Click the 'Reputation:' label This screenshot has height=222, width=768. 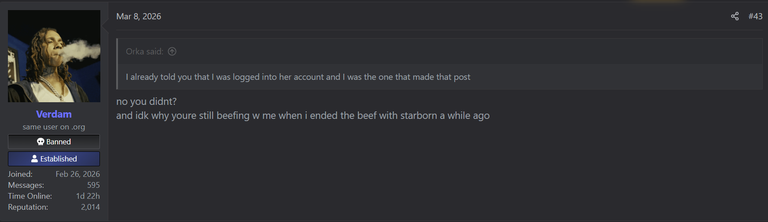[x=28, y=207]
